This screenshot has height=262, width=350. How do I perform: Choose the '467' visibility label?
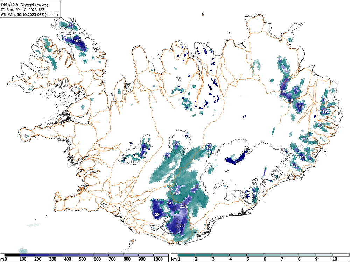(176, 193)
